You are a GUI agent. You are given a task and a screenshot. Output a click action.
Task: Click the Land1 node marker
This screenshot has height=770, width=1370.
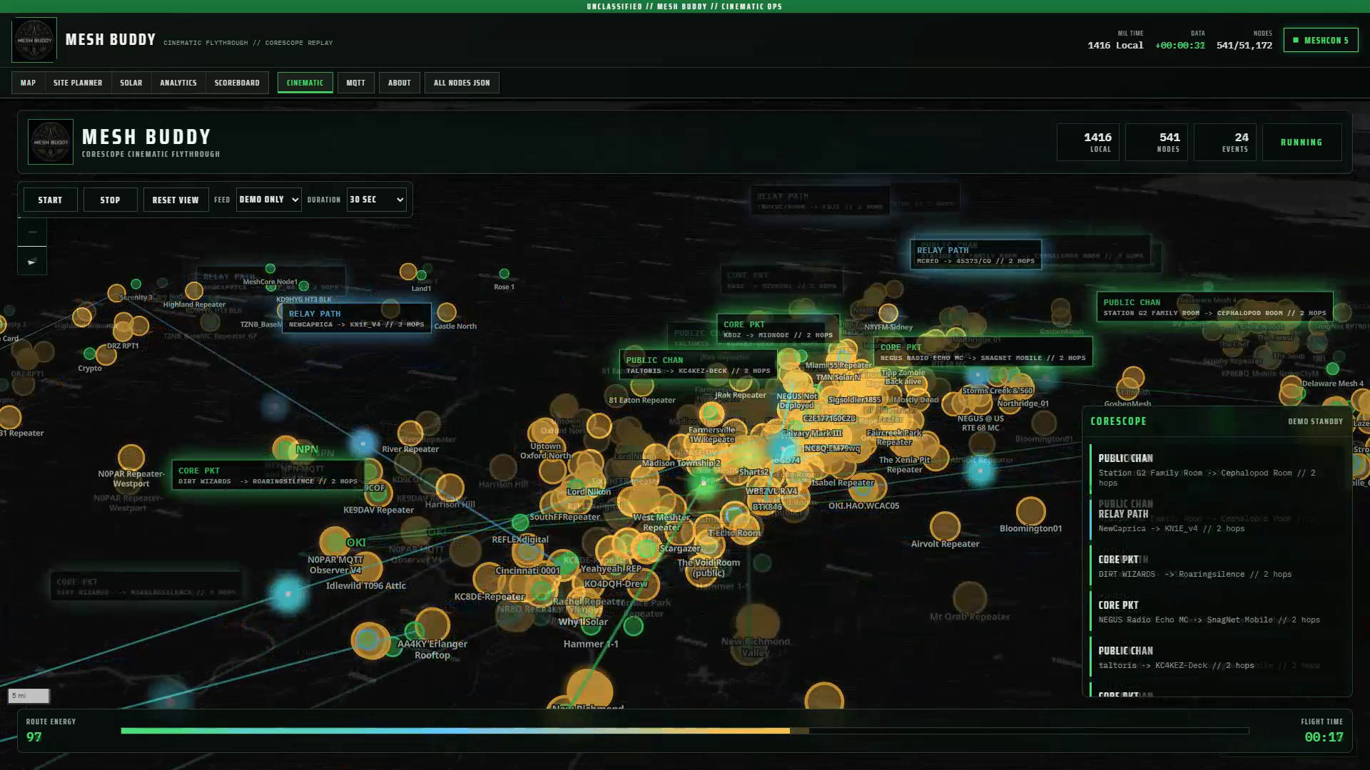click(422, 275)
